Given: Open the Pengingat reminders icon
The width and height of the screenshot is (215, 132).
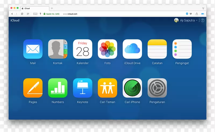Looking at the screenshot, I should [182, 49].
